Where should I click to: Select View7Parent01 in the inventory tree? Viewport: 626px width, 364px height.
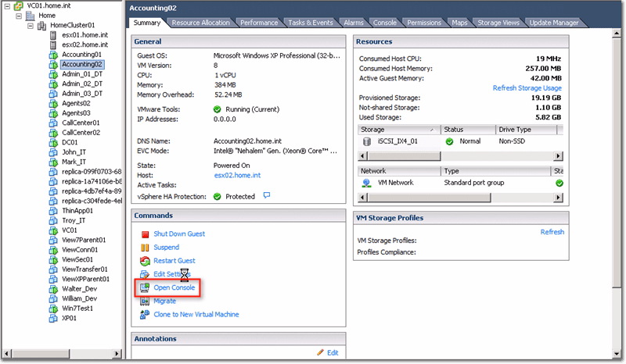[x=84, y=241]
